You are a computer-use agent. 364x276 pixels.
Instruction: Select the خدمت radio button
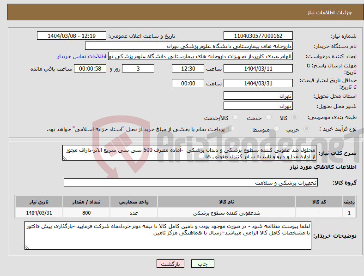268,117
